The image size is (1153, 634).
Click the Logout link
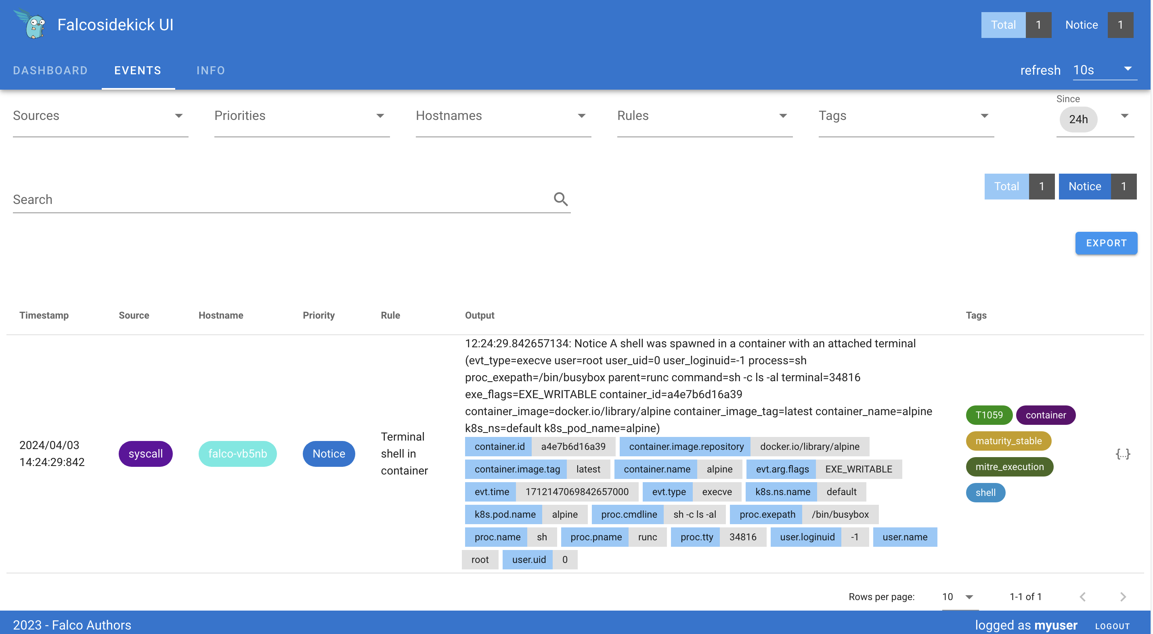pyautogui.click(x=1112, y=626)
